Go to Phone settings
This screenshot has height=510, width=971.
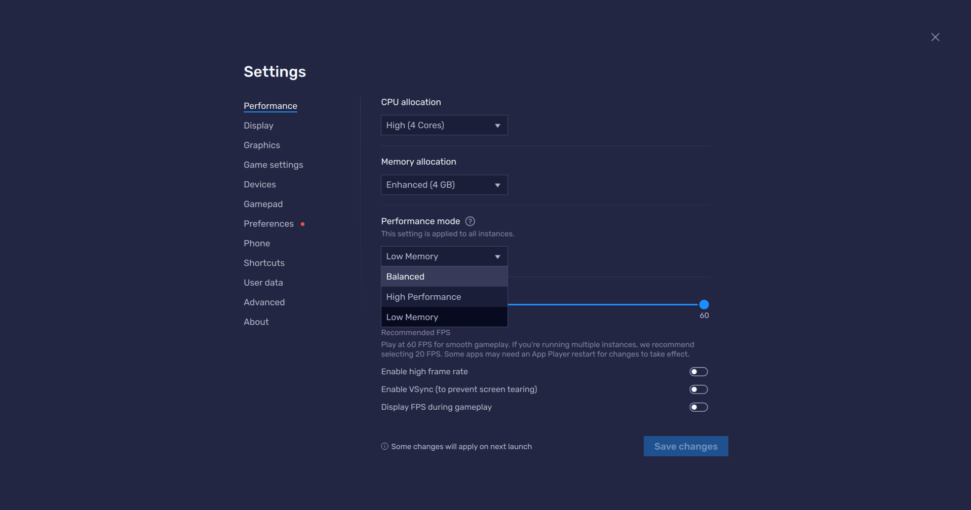pyautogui.click(x=257, y=244)
